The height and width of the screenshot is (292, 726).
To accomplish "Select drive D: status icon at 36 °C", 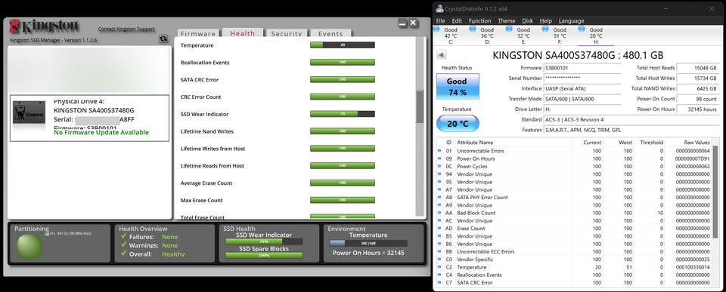I will (472, 29).
